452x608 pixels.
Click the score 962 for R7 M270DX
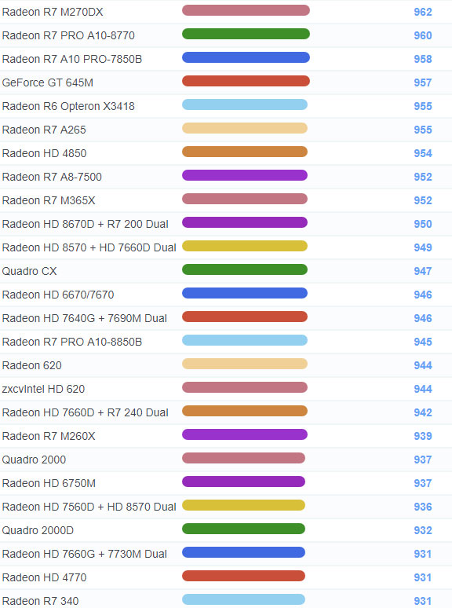(422, 12)
